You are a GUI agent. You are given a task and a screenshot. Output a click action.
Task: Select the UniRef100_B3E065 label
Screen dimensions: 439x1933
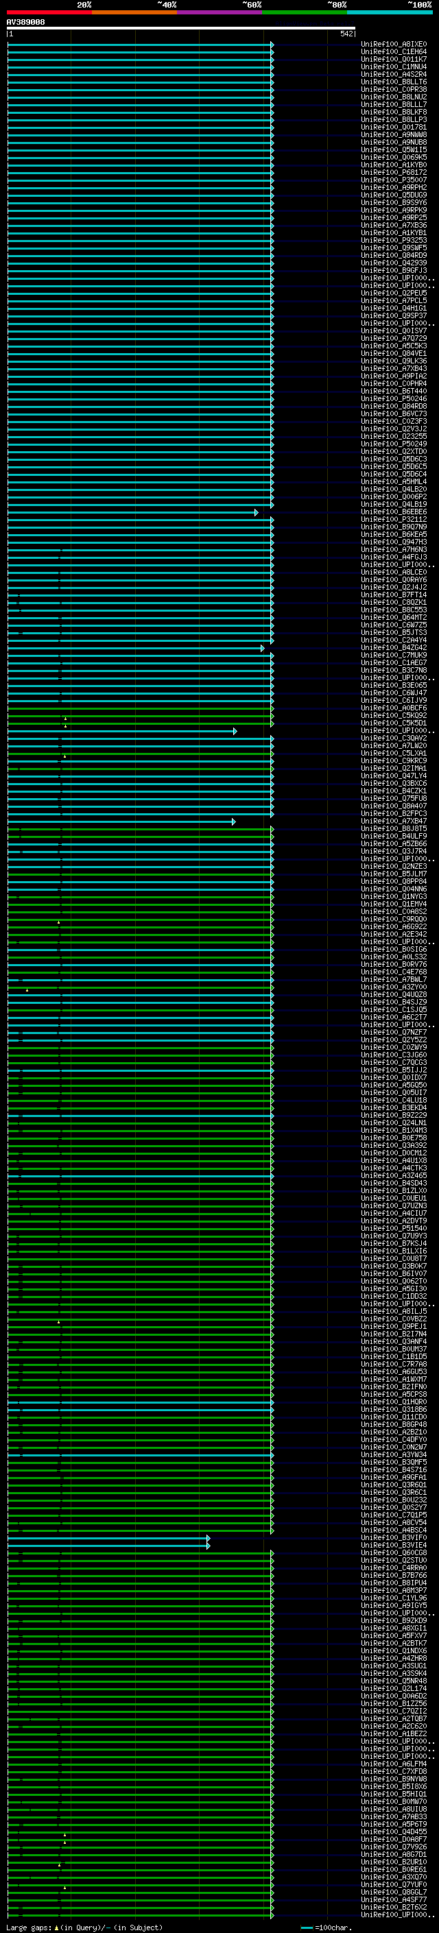pyautogui.click(x=394, y=685)
